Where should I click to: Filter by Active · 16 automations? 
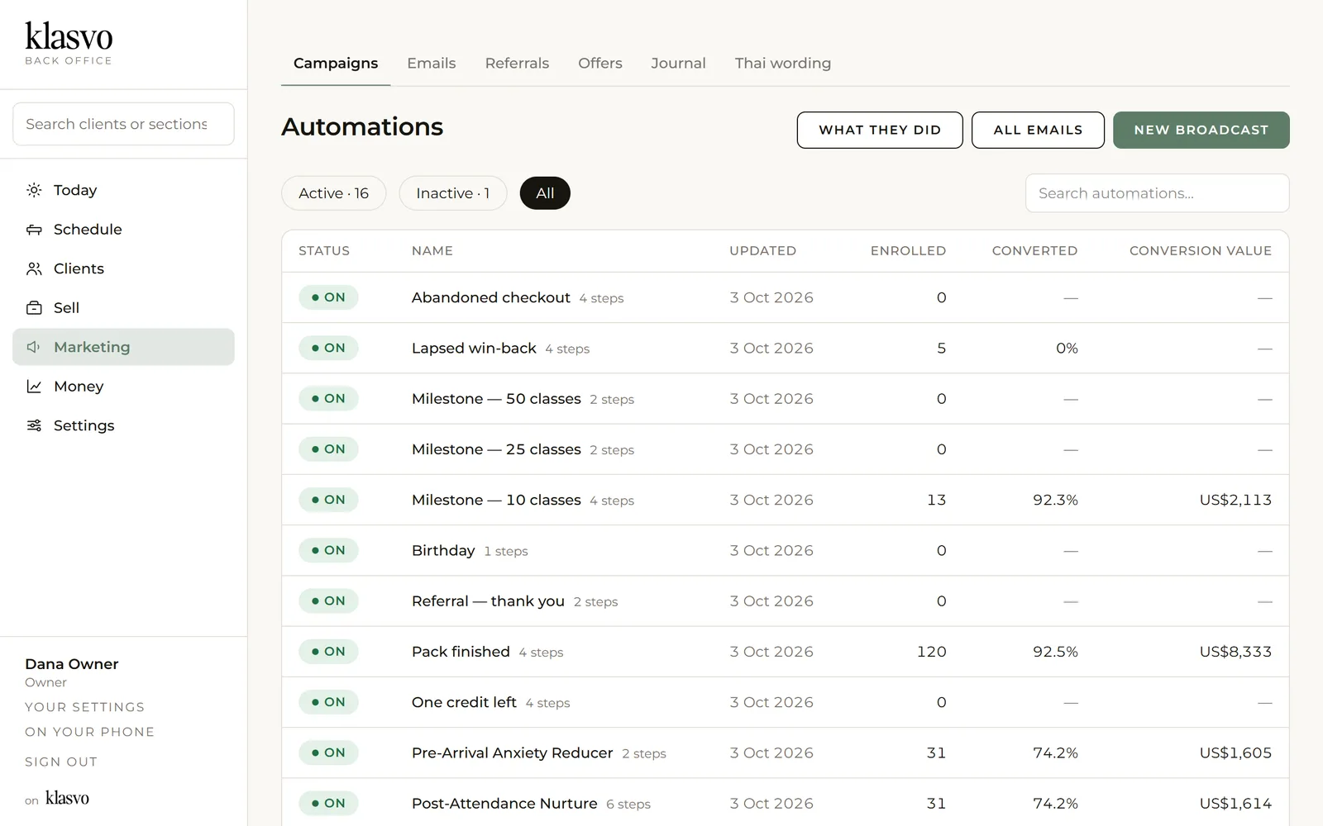click(x=334, y=193)
